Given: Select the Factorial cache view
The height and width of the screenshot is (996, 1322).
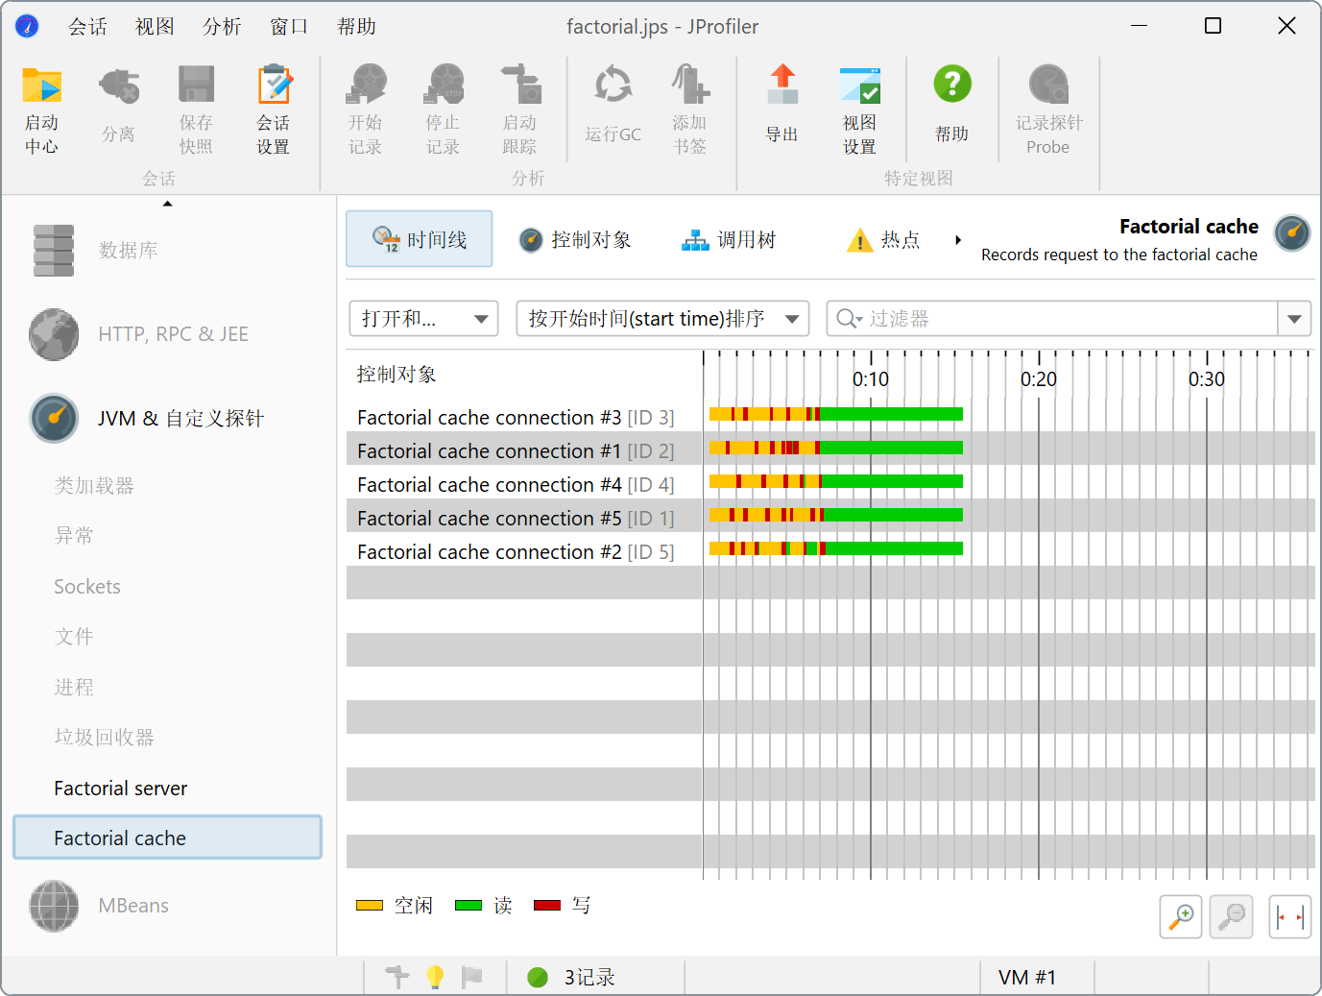Looking at the screenshot, I should coord(168,838).
